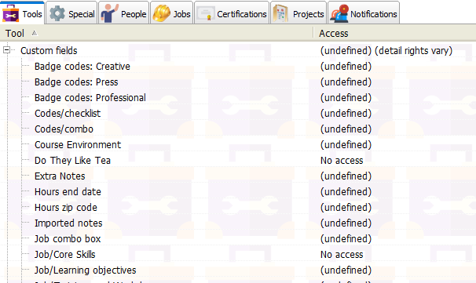Toggle the Tool column sort arrow

coord(35,33)
